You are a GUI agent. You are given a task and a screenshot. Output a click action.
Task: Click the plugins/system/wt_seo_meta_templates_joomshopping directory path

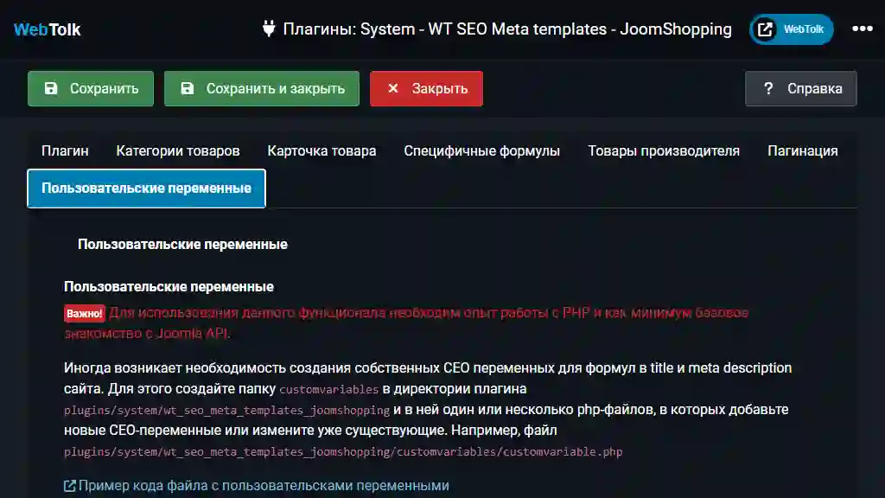coord(227,411)
